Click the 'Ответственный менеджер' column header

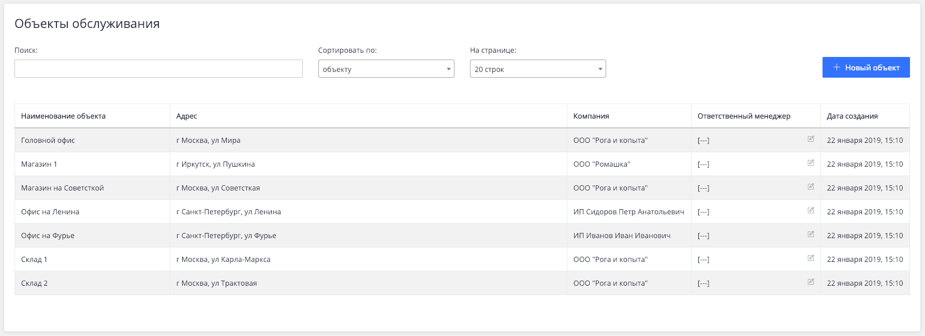[744, 116]
